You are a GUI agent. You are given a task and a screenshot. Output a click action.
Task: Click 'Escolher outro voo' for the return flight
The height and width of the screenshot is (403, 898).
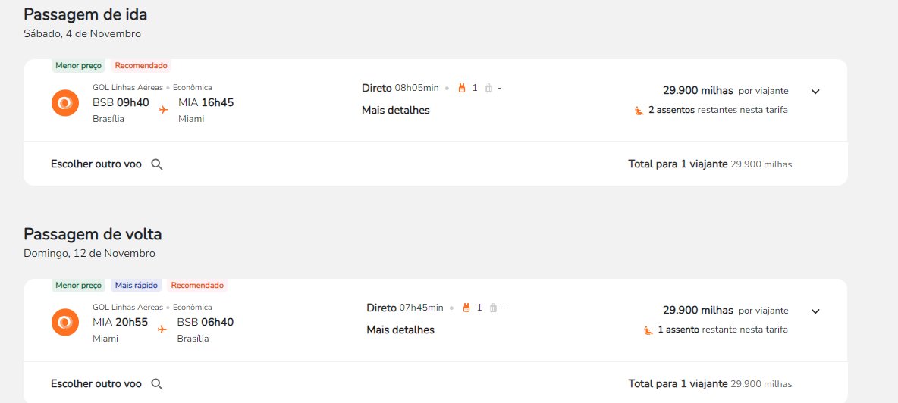click(96, 384)
